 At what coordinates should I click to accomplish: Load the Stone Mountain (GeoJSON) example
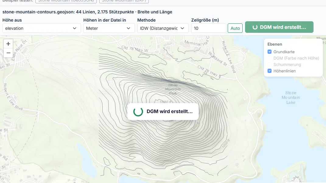point(66,1)
